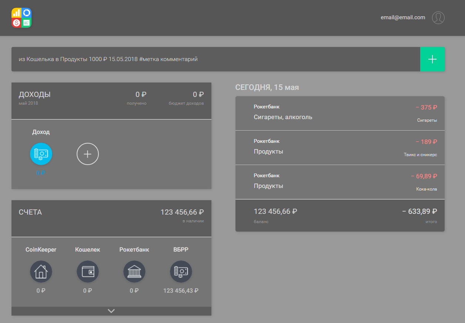This screenshot has height=323, width=465.
Task: Click the бюджет доходов value 0 ₽
Action: 198,95
